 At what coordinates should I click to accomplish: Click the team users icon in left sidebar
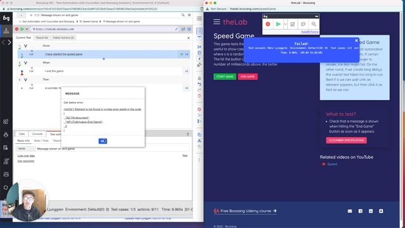[6, 174]
